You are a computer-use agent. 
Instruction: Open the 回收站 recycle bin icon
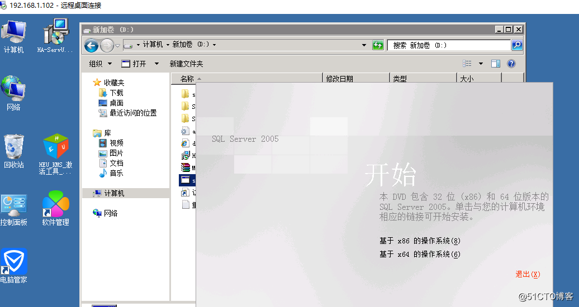[13, 151]
